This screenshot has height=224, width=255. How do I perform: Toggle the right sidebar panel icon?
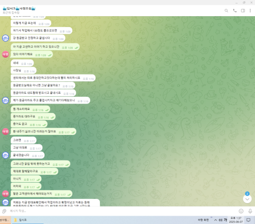point(243,11)
